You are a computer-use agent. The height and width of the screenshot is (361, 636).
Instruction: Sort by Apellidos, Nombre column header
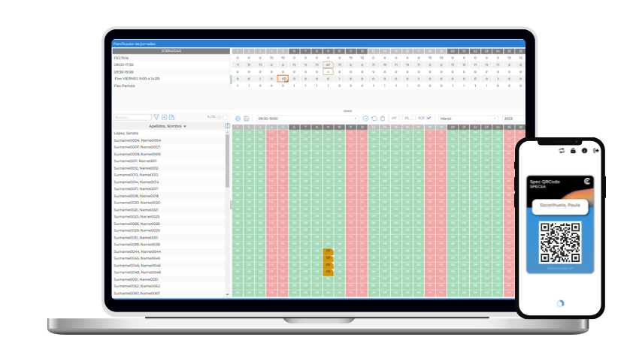tap(168, 126)
